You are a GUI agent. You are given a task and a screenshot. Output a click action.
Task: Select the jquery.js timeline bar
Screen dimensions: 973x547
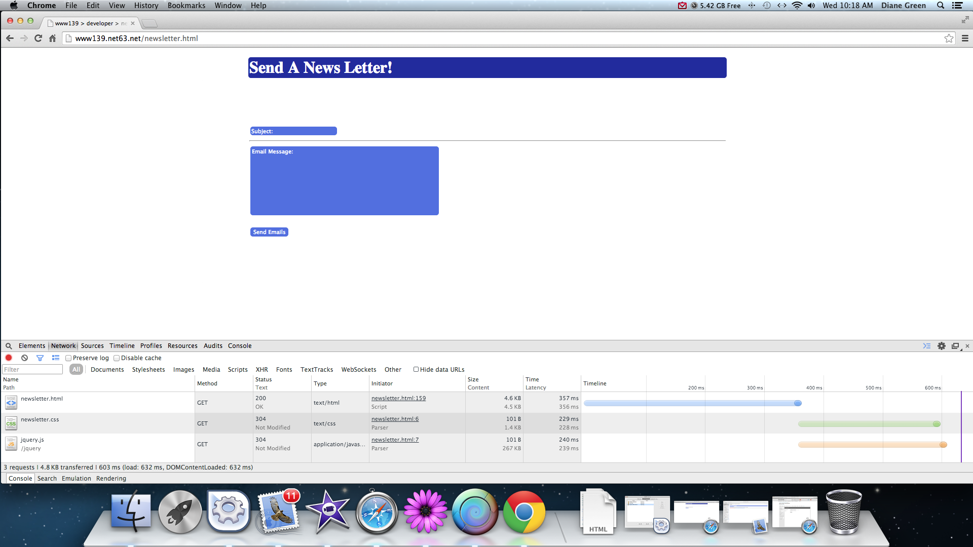871,444
